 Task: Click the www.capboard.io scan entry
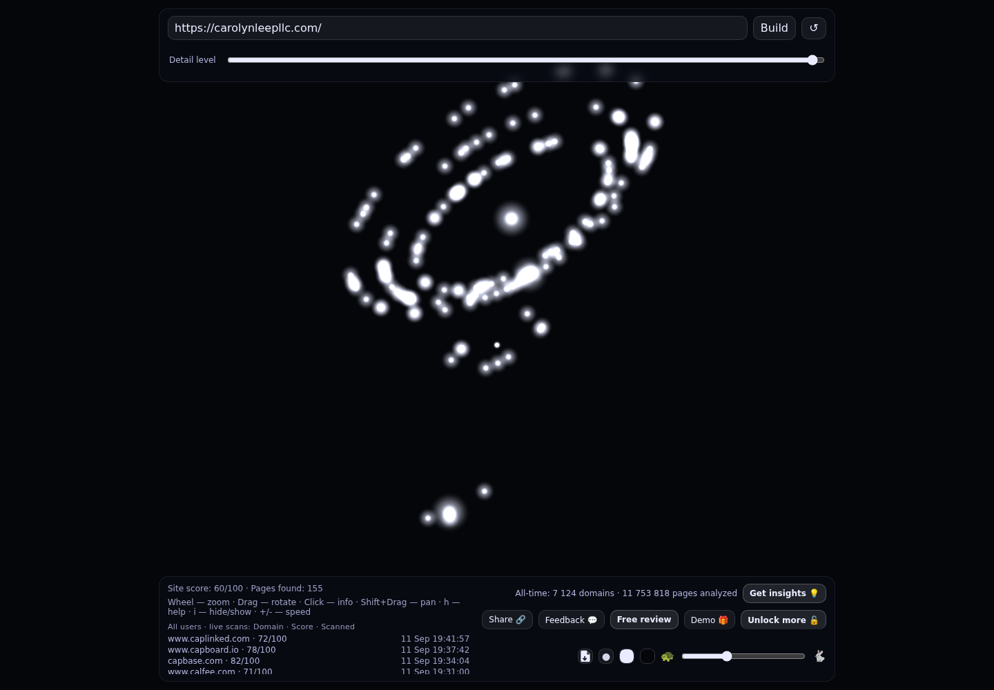[318, 650]
